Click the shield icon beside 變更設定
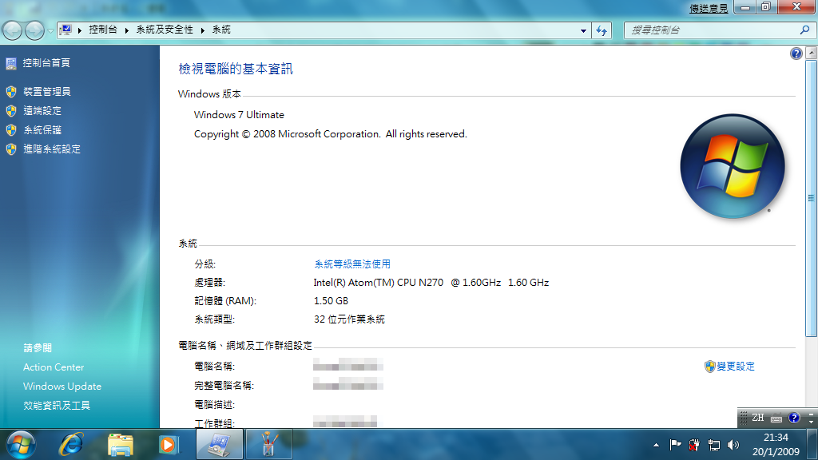The height and width of the screenshot is (460, 818). coord(709,367)
